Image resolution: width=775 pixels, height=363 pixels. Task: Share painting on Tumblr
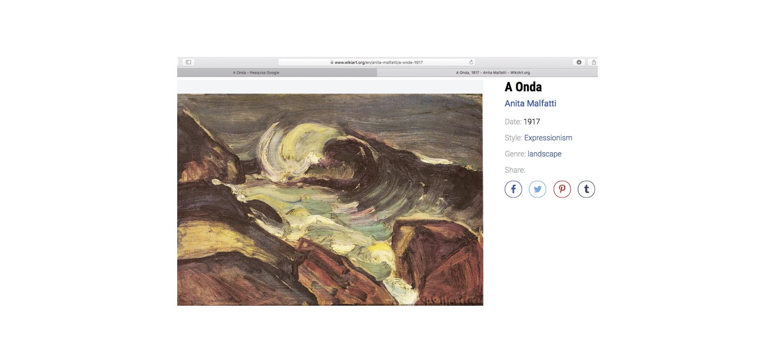586,189
